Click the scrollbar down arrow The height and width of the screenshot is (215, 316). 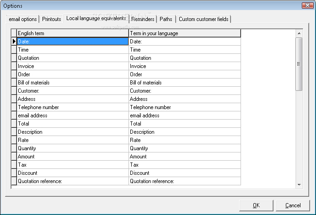point(299,184)
